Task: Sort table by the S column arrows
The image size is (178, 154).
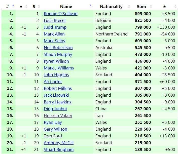Action: click(x=39, y=7)
